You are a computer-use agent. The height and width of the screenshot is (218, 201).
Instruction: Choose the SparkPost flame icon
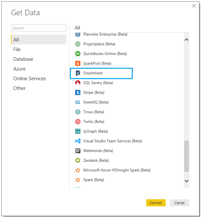coord(78,63)
